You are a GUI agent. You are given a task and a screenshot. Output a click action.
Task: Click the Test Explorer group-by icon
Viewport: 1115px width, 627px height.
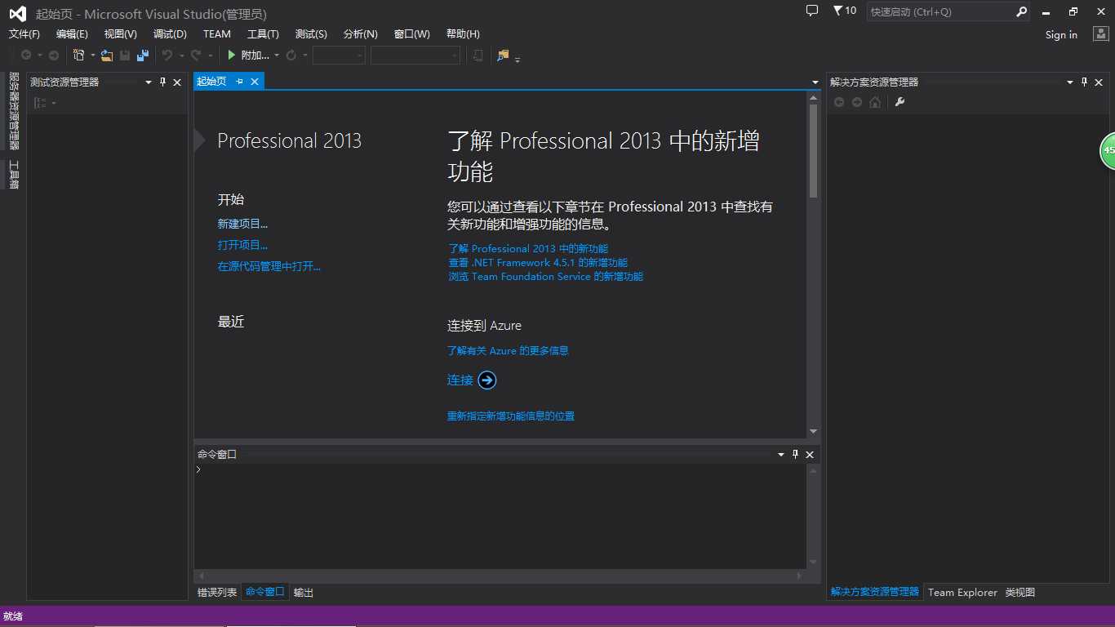pos(40,102)
